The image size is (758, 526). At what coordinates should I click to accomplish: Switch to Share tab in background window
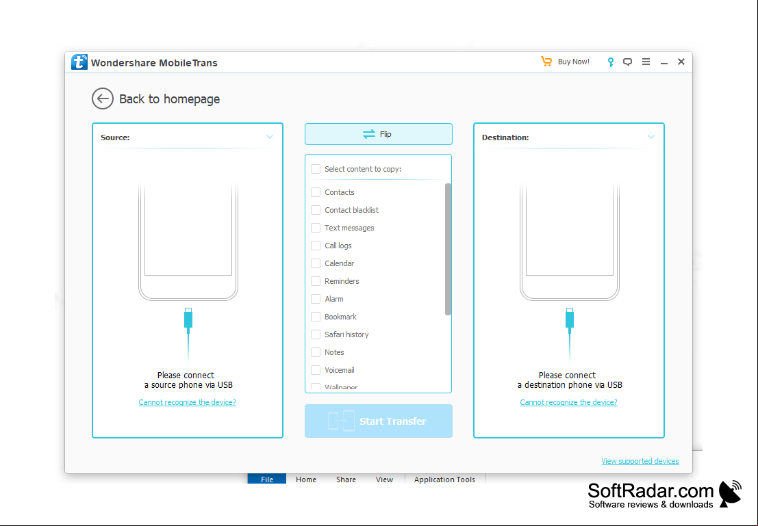346,479
